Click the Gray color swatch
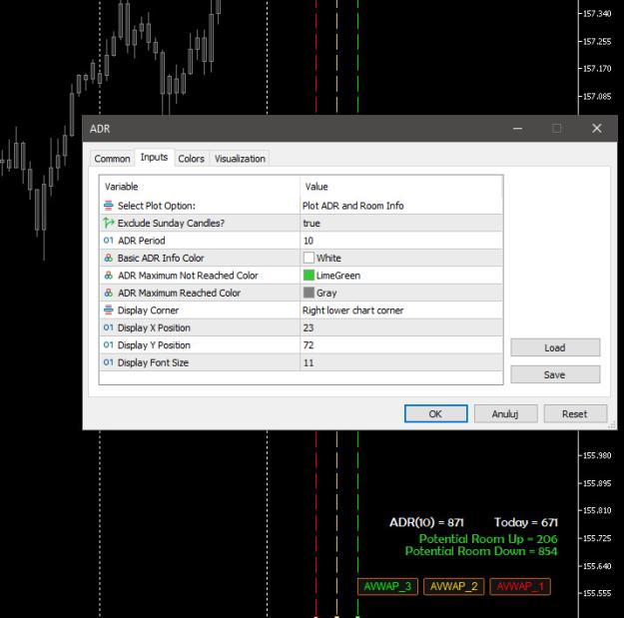This screenshot has height=618, width=624. [x=309, y=293]
